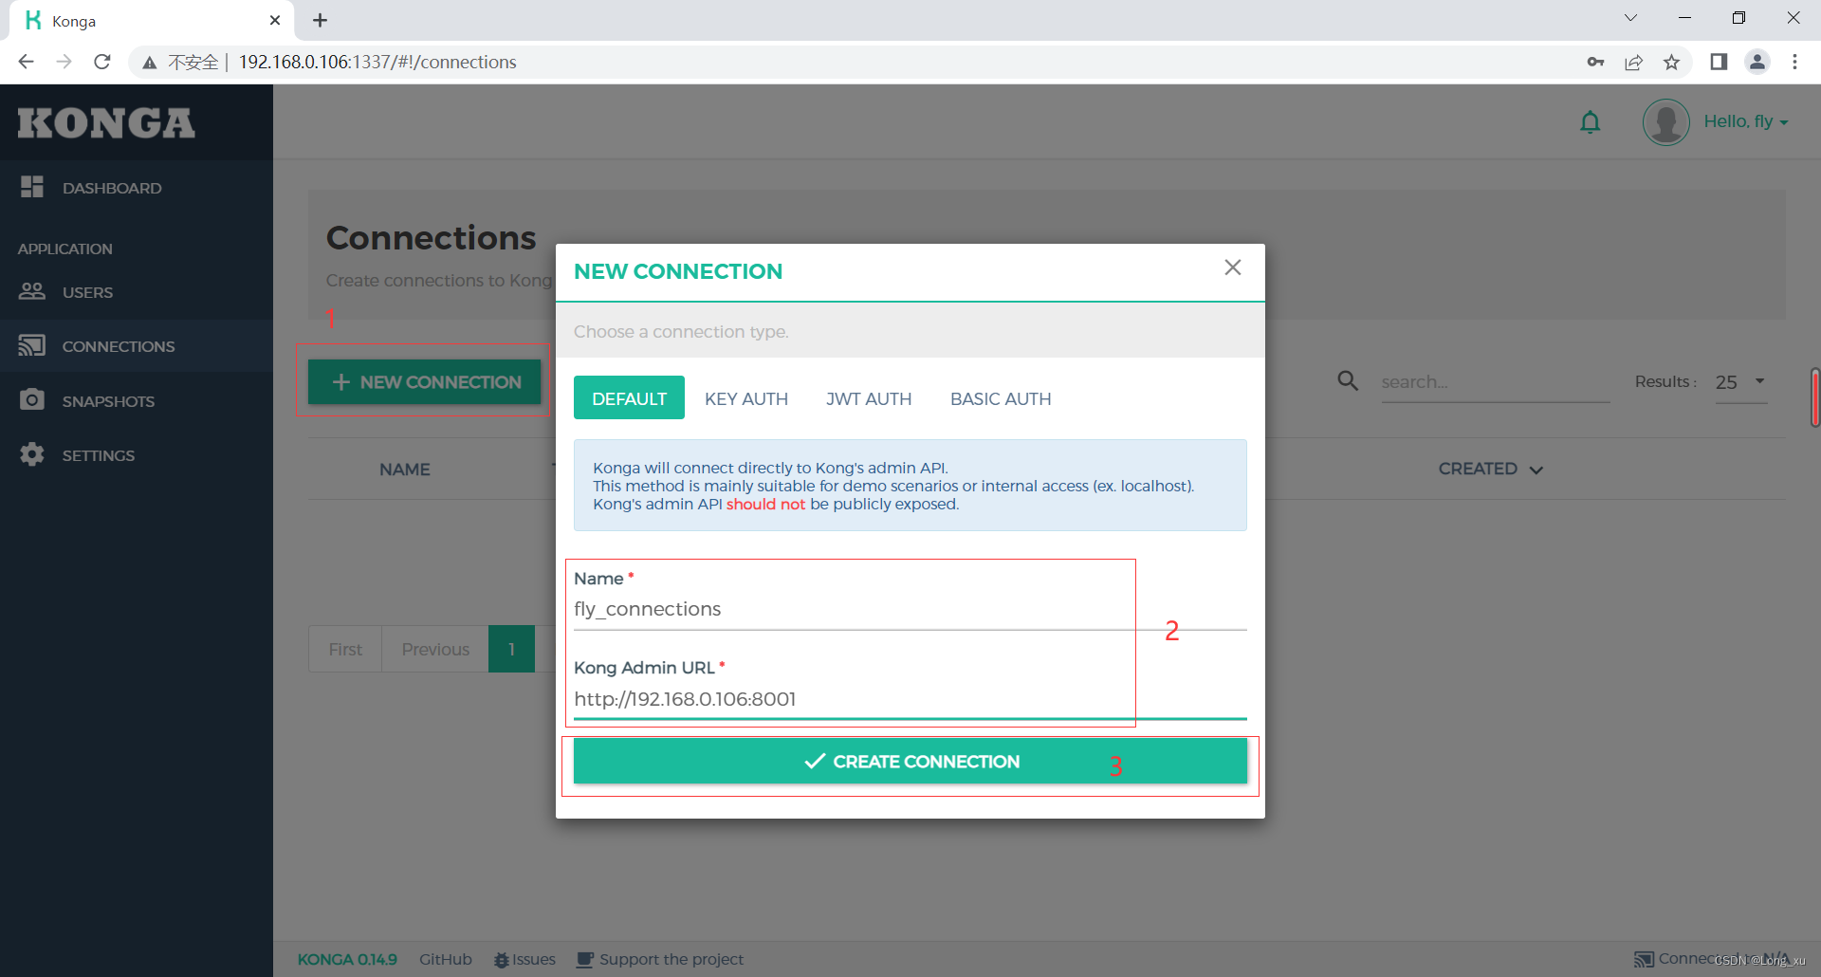Click the NEW CONNECTION button

424,381
